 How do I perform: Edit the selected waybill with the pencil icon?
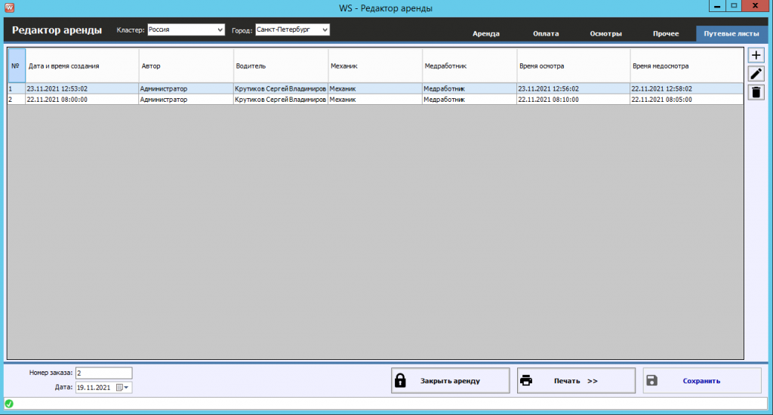pos(756,74)
